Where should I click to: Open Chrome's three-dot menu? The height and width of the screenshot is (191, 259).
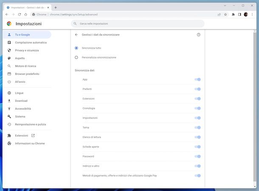tap(252, 14)
